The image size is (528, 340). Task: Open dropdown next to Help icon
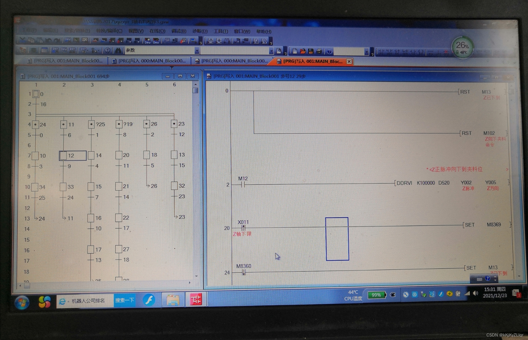[x=366, y=52]
